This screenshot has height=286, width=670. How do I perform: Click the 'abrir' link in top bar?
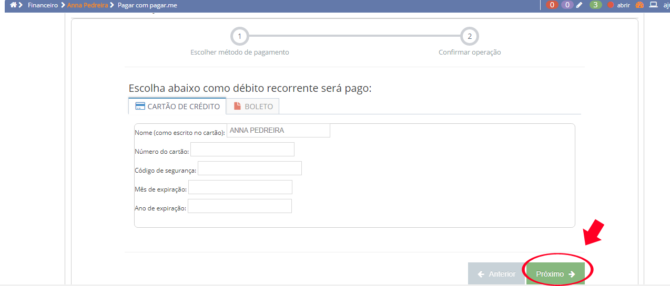(624, 5)
